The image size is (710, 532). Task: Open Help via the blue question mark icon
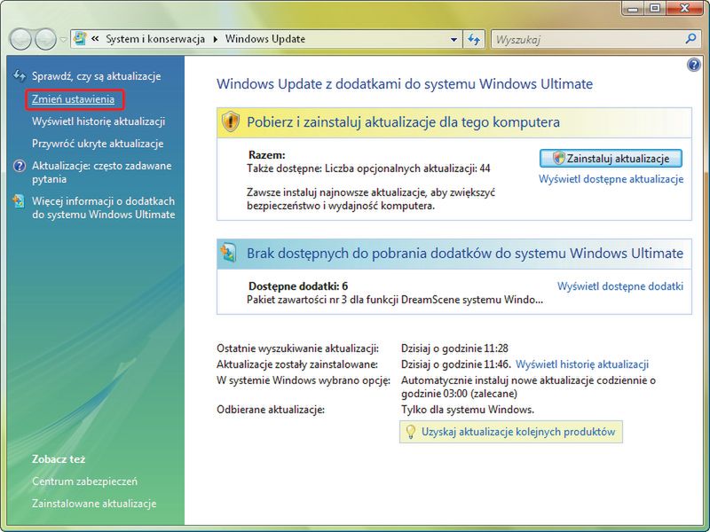coord(693,65)
